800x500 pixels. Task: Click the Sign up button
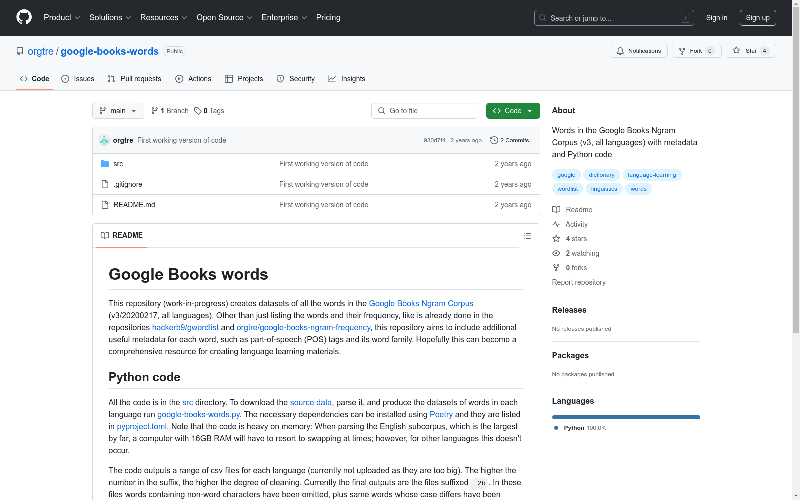(758, 18)
